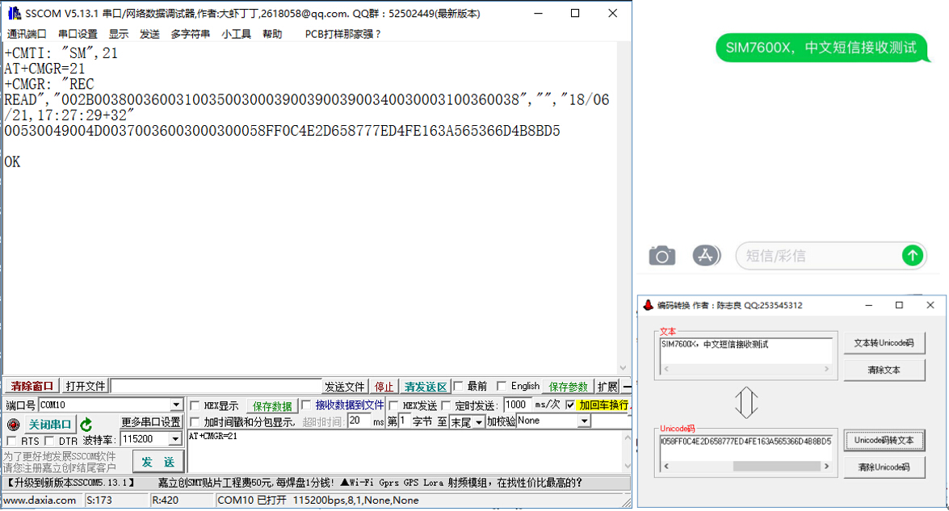Viewport: 949px width, 511px height.
Task: Enable 加时间戳和分包显示 checkbox
Action: pos(195,421)
